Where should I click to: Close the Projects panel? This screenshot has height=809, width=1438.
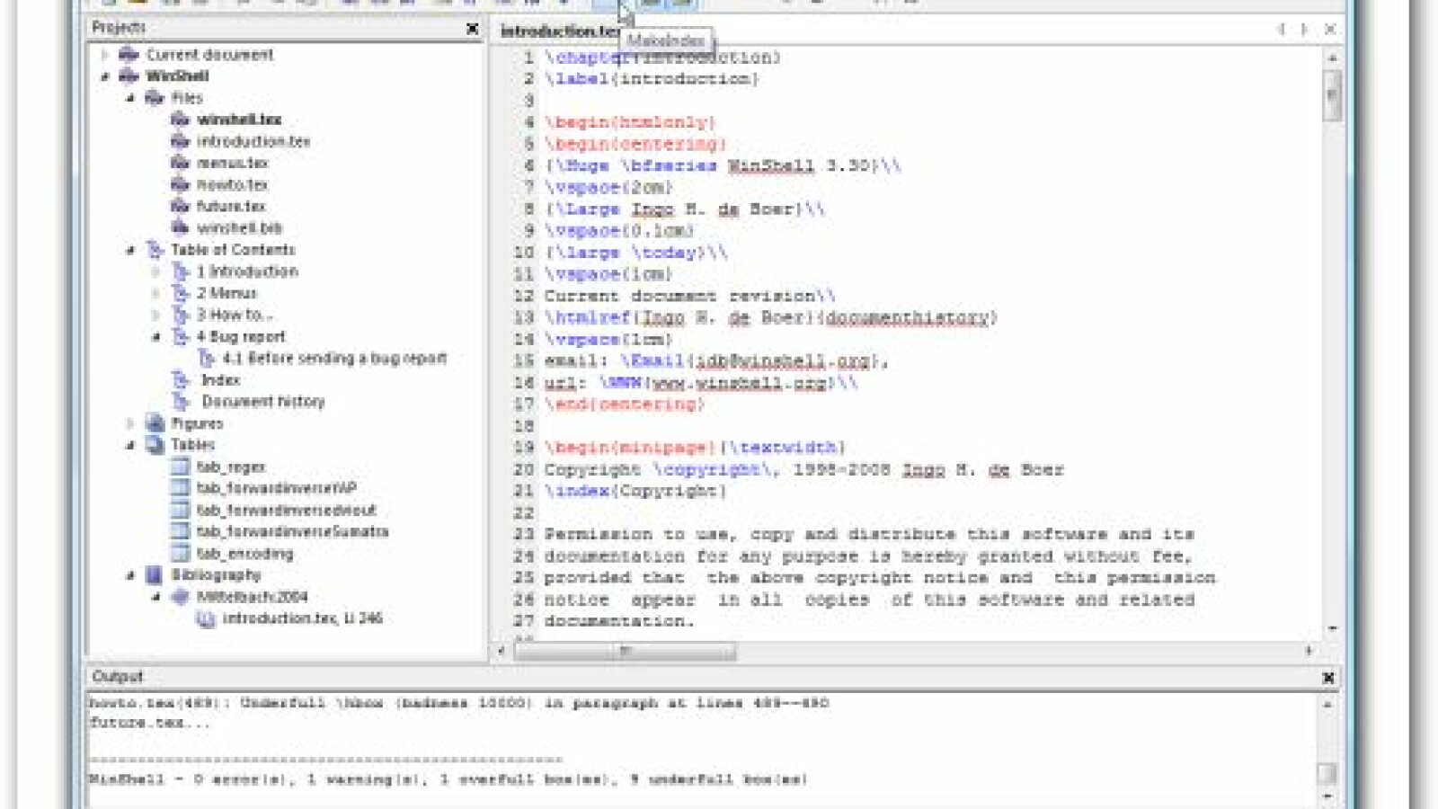pos(473,29)
